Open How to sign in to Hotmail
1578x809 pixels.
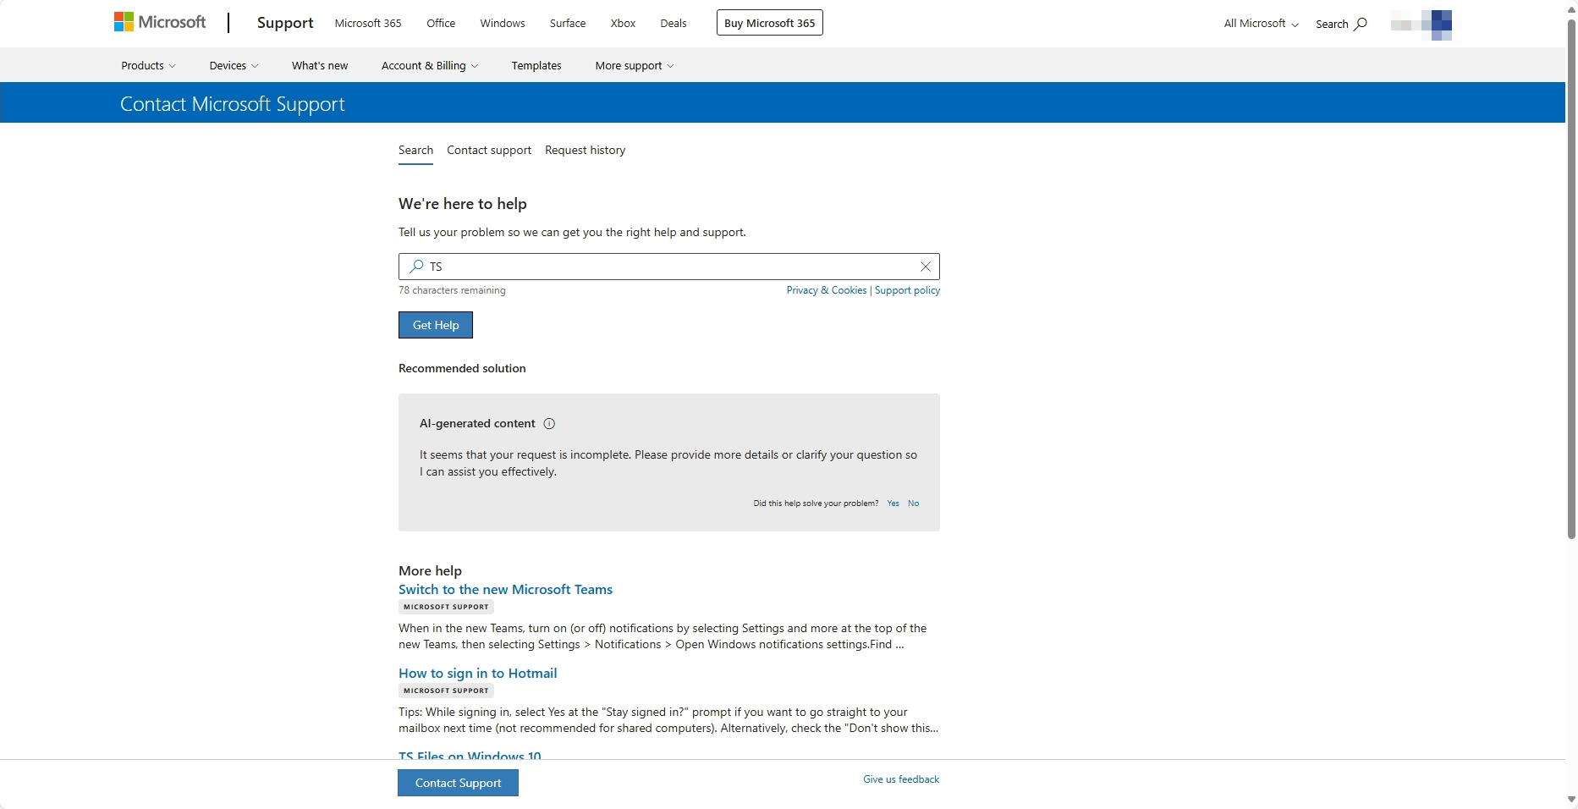(x=477, y=674)
